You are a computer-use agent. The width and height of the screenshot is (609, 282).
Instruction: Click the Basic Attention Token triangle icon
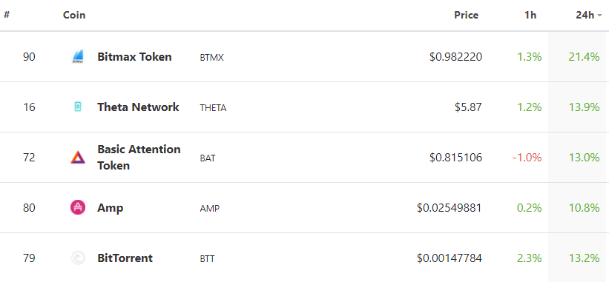78,157
